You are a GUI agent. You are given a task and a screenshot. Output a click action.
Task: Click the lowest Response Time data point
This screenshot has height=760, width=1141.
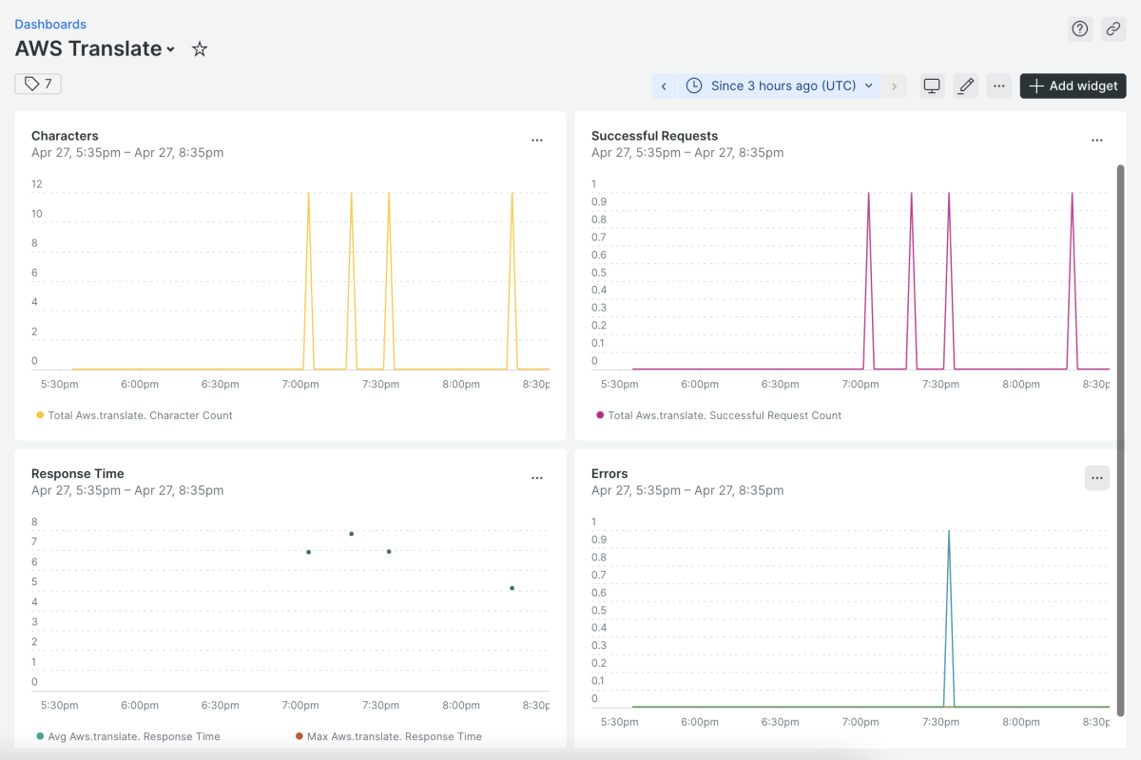tap(512, 588)
